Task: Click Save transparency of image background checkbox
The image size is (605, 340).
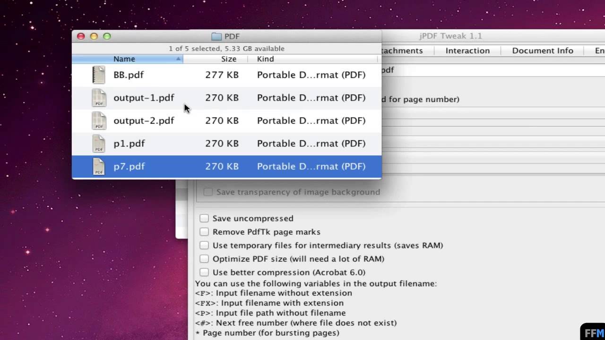Action: coord(207,192)
